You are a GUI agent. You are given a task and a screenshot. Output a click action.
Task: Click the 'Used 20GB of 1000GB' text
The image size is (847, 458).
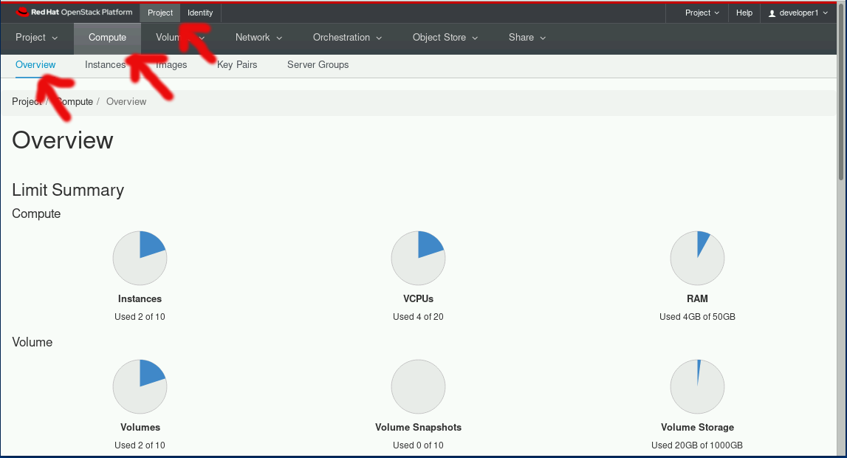697,445
